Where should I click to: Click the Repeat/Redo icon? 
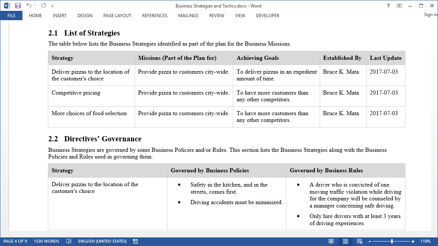[x=43, y=6]
